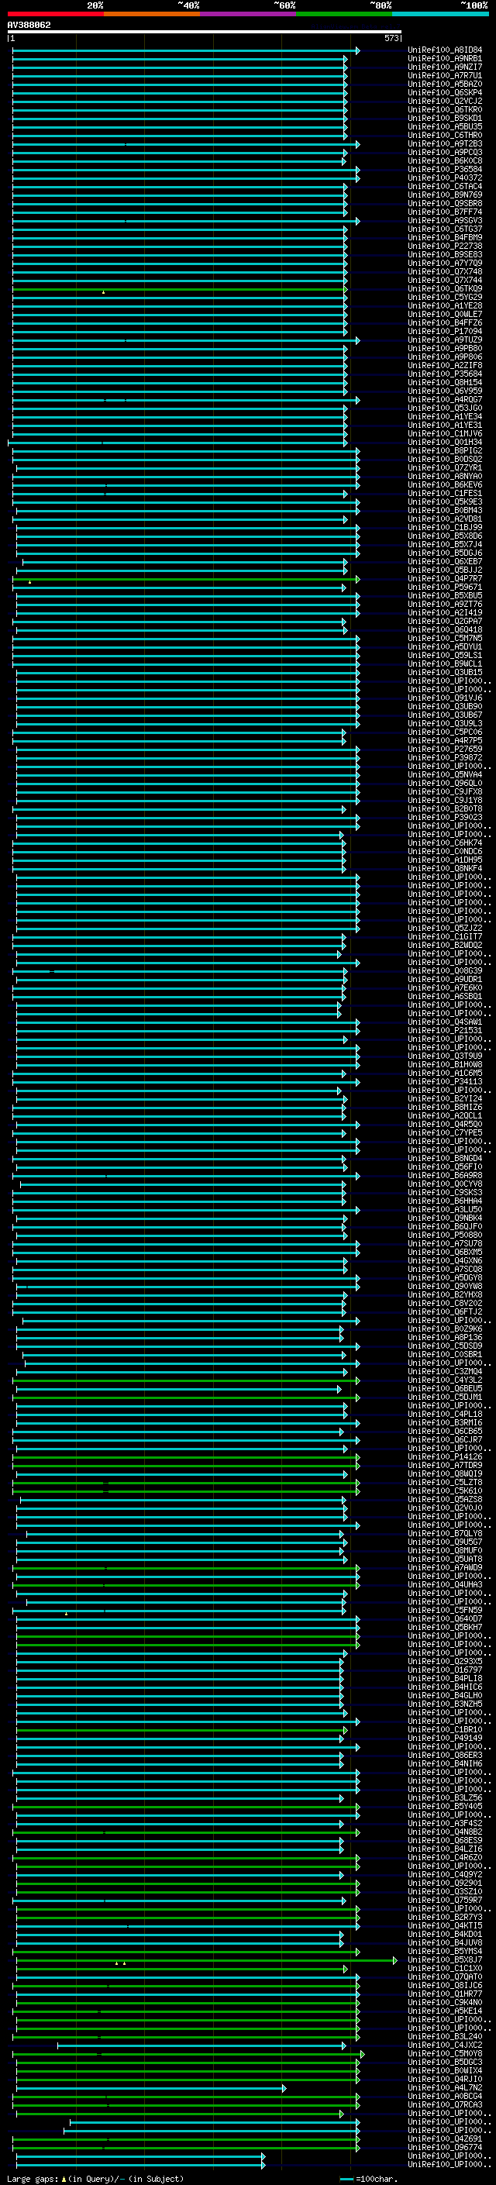Image resolution: width=496 pixels, height=2185 pixels.
Task: Select hit UniRef100_P36584
Action: tap(445, 170)
